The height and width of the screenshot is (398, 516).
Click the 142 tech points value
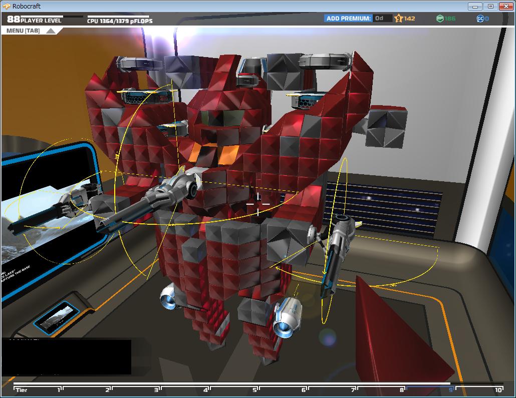(x=409, y=19)
